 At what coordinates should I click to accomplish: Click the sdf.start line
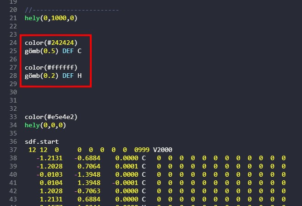pyautogui.click(x=42, y=141)
